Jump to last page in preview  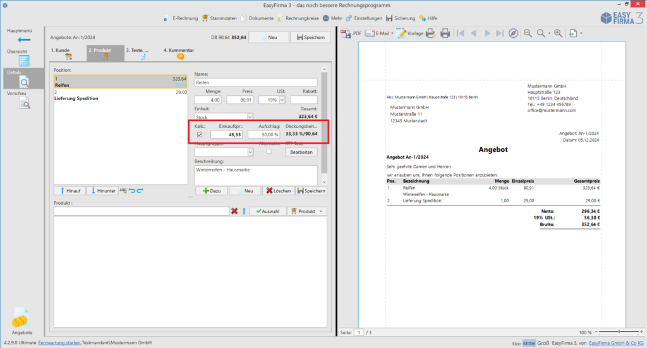click(x=500, y=33)
